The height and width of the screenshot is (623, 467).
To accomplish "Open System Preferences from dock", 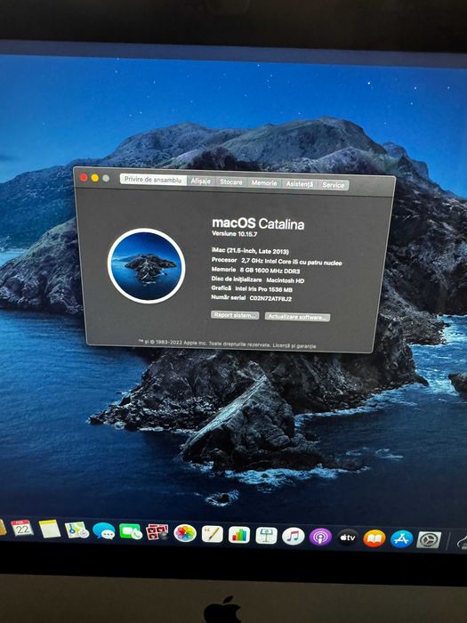I will tap(429, 540).
